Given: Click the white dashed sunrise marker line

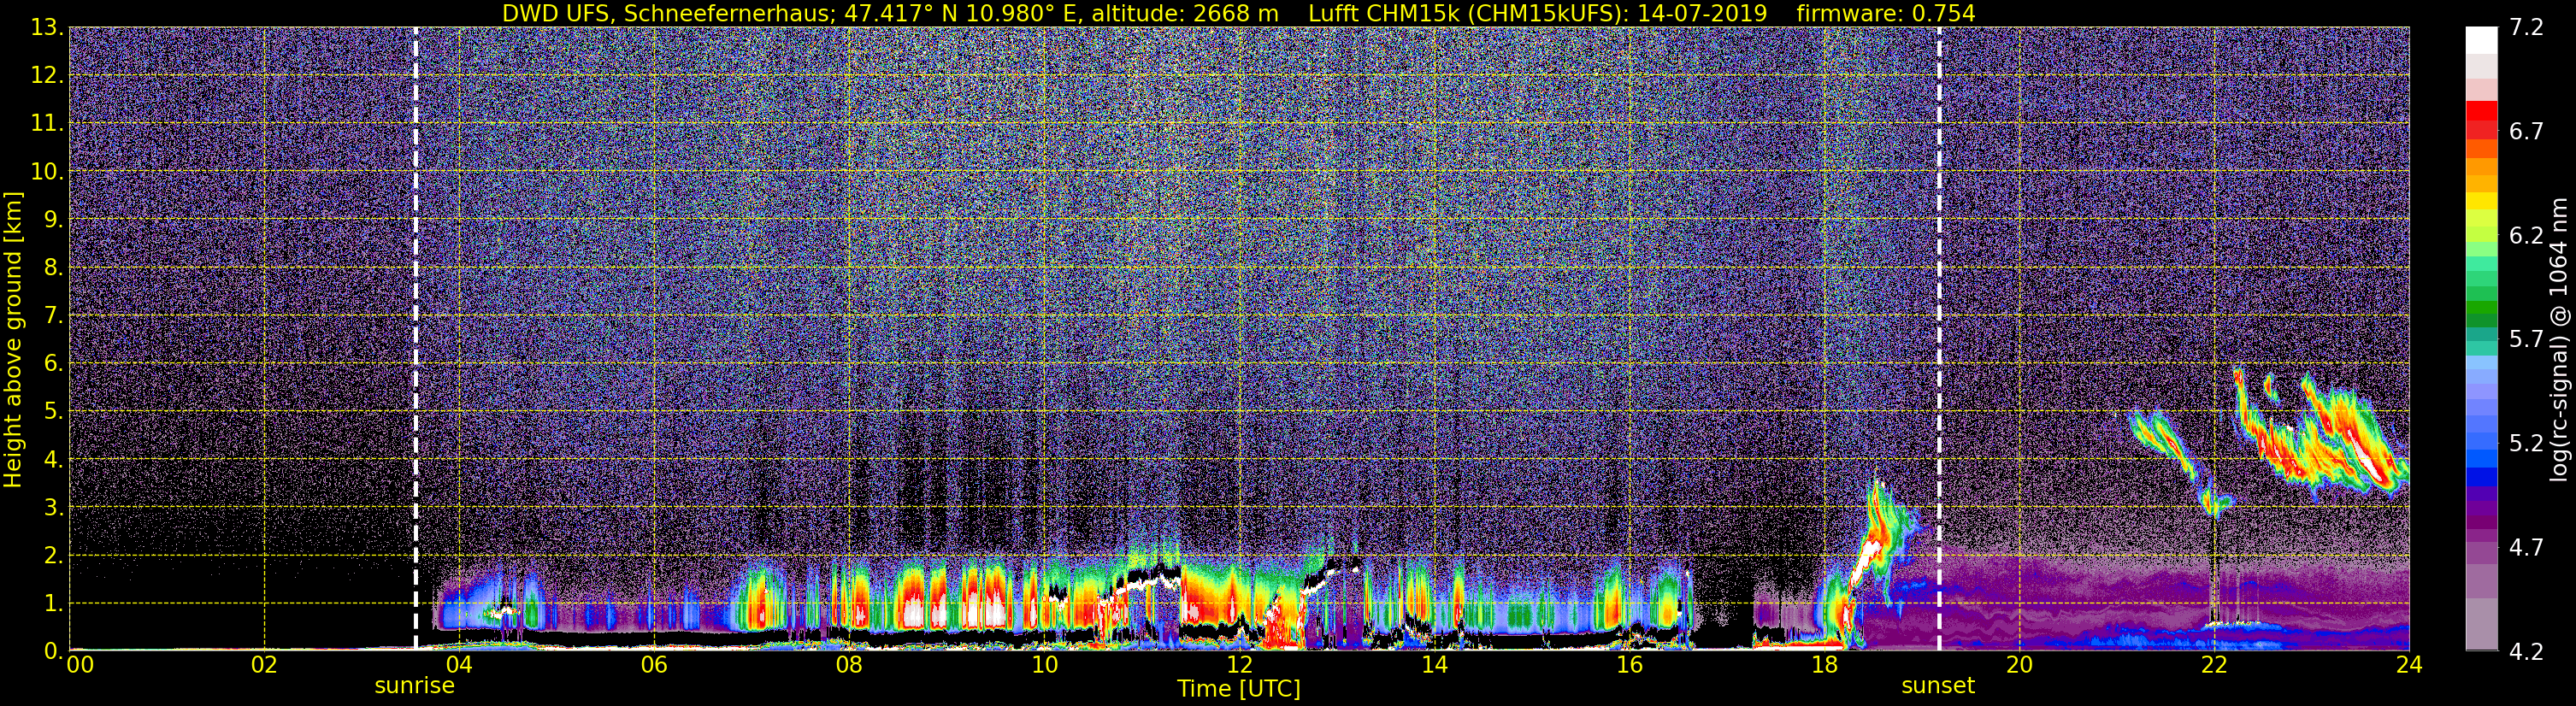Looking at the screenshot, I should click(415, 338).
